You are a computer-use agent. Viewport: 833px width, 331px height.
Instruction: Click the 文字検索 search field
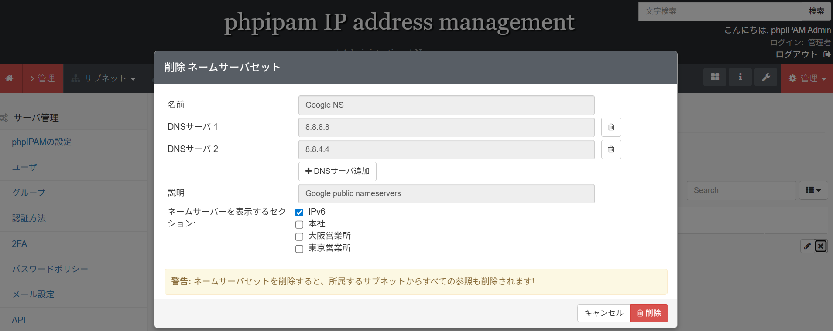(720, 11)
